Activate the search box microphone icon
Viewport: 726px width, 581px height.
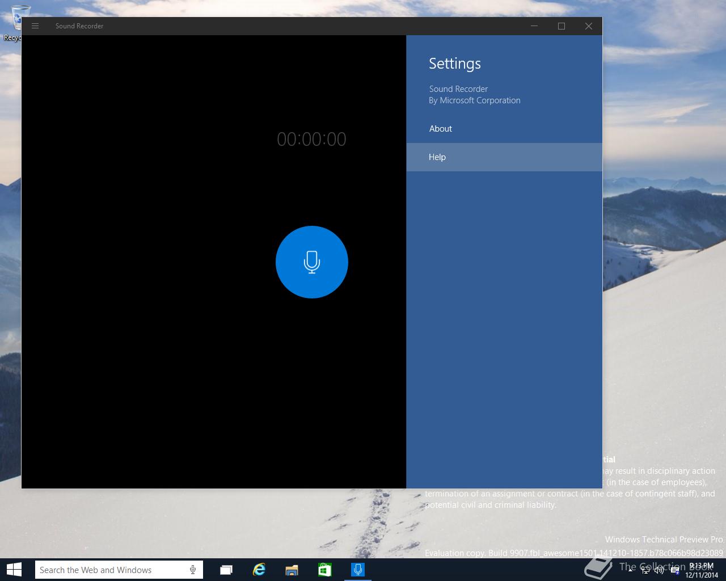[193, 570]
